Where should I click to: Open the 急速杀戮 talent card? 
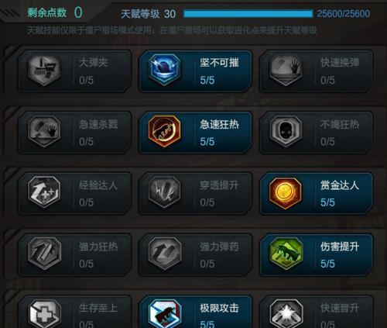(x=75, y=133)
